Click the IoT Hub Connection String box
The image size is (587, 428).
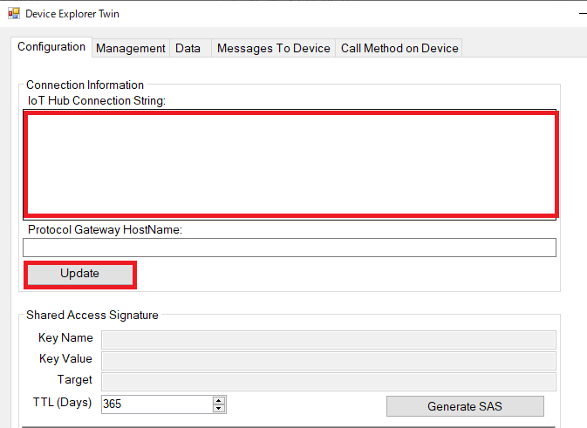[x=290, y=165]
